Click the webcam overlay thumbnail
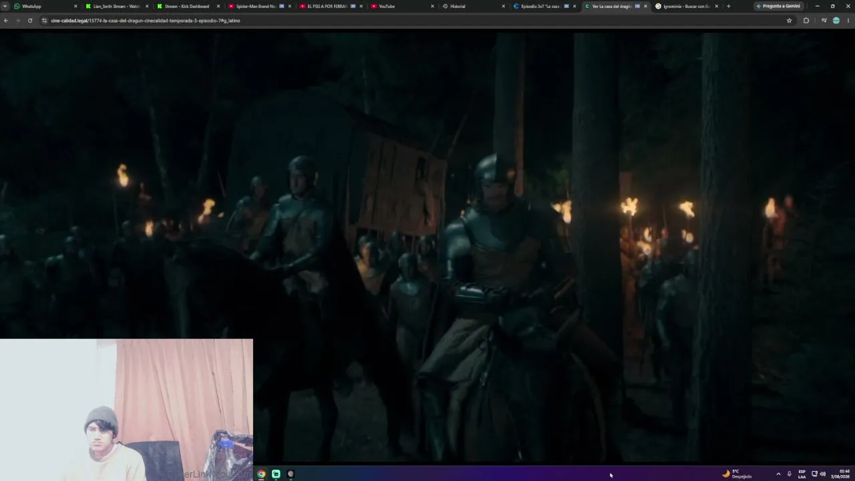The width and height of the screenshot is (855, 481). [x=126, y=410]
